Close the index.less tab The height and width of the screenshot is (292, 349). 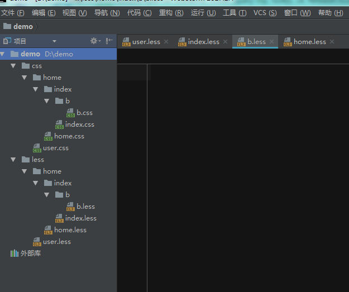tap(225, 42)
